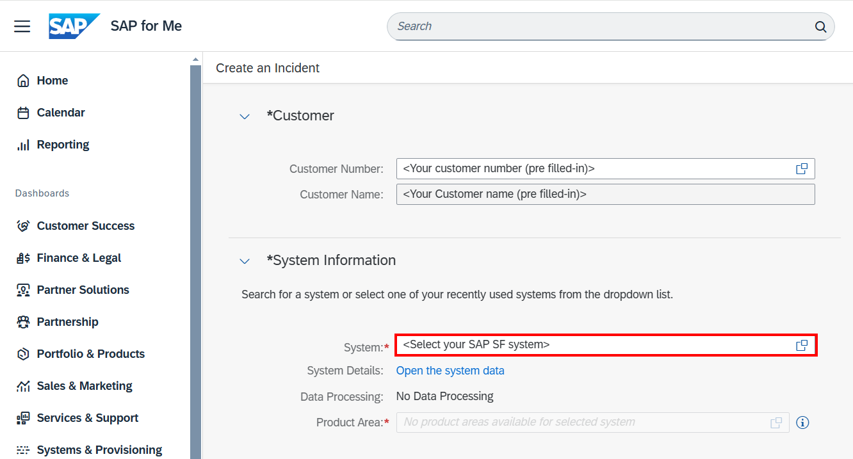This screenshot has height=459, width=853.
Task: Select Services & Support entry
Action: [x=88, y=418]
